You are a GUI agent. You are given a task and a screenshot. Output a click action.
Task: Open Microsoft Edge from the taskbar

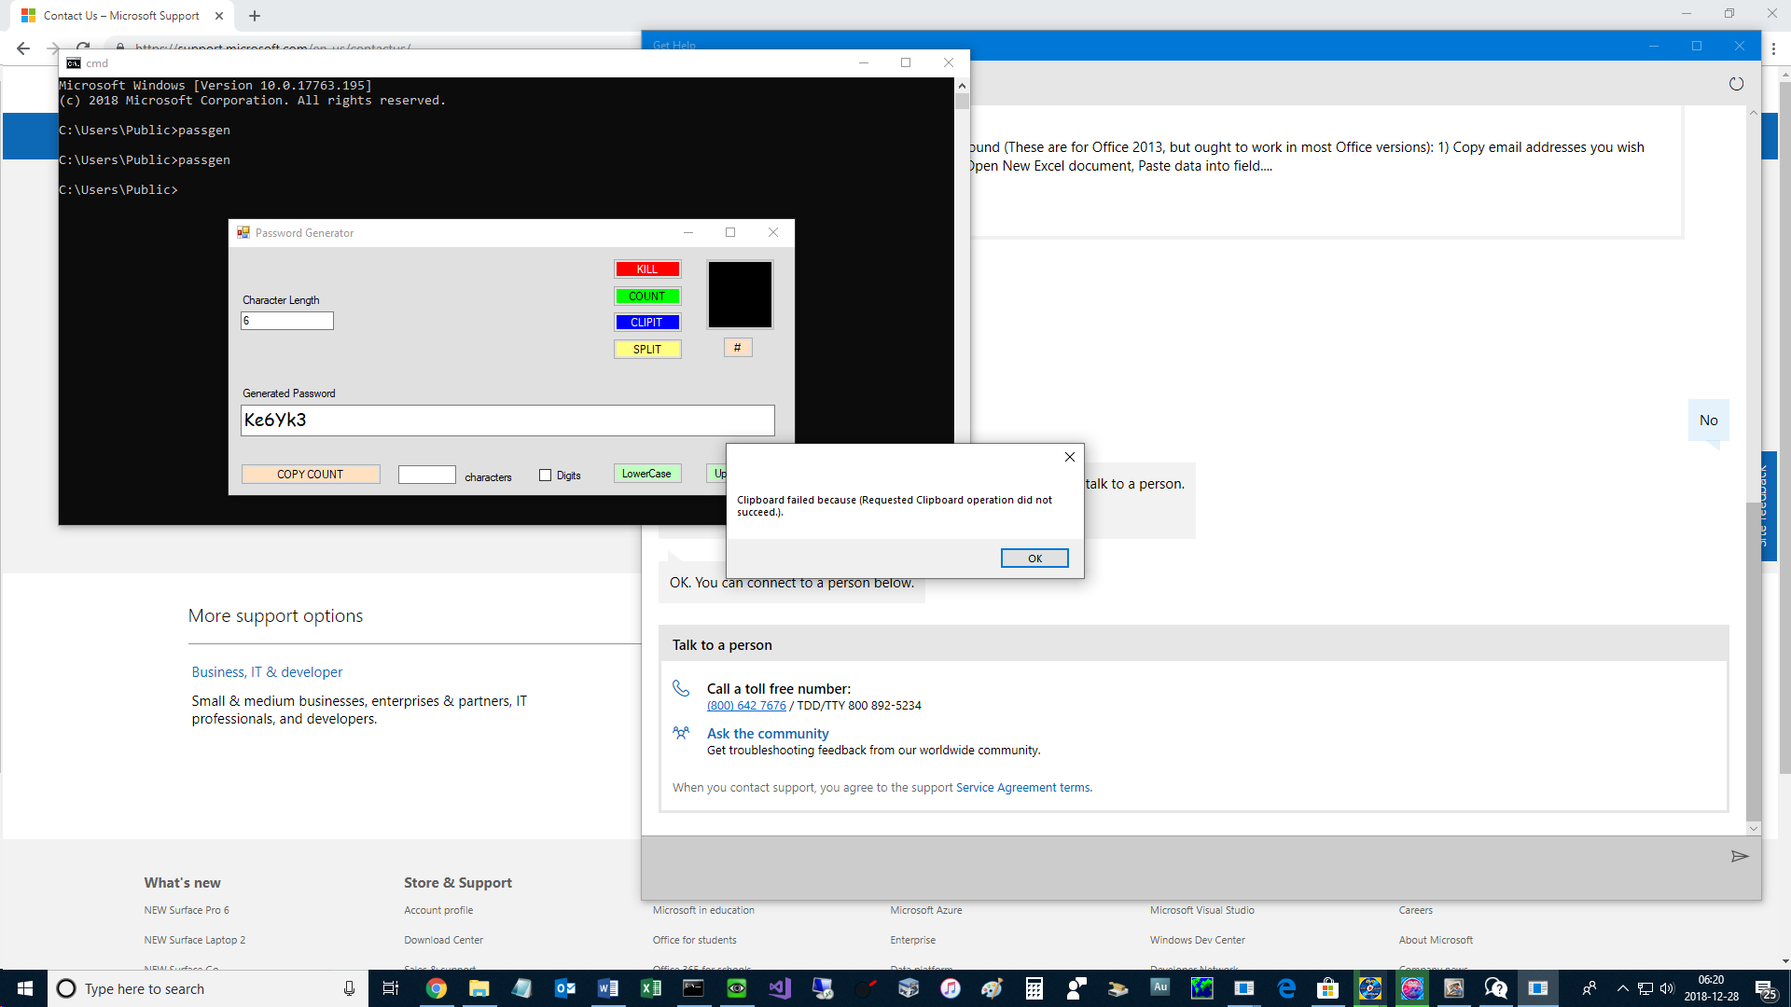click(x=1286, y=988)
